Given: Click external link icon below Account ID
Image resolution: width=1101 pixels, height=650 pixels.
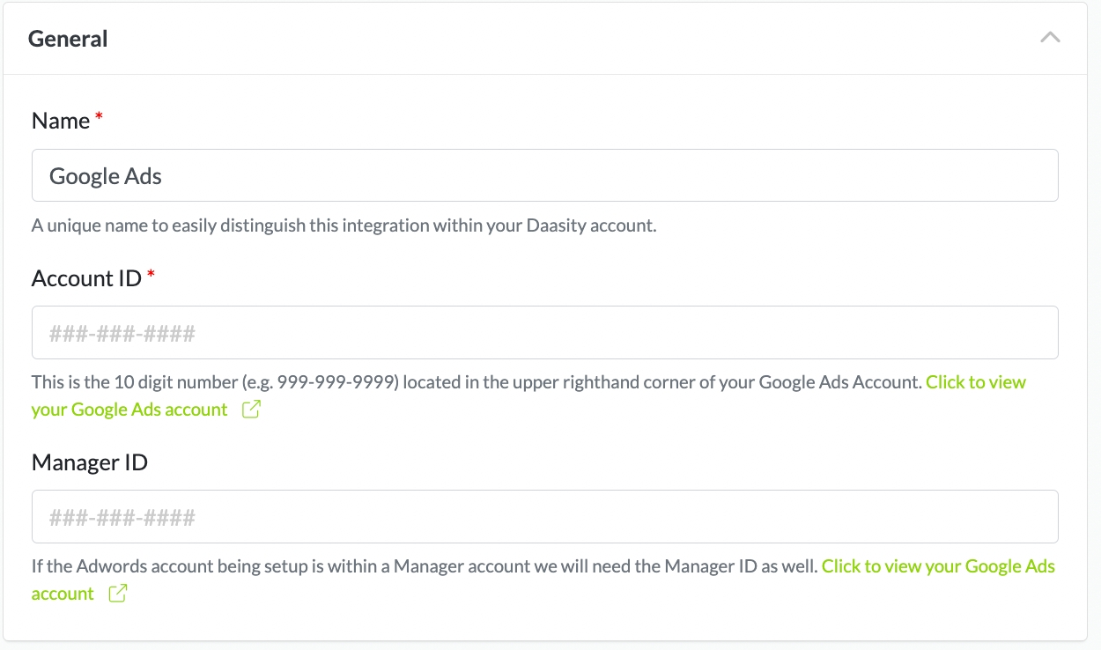Looking at the screenshot, I should coord(251,410).
